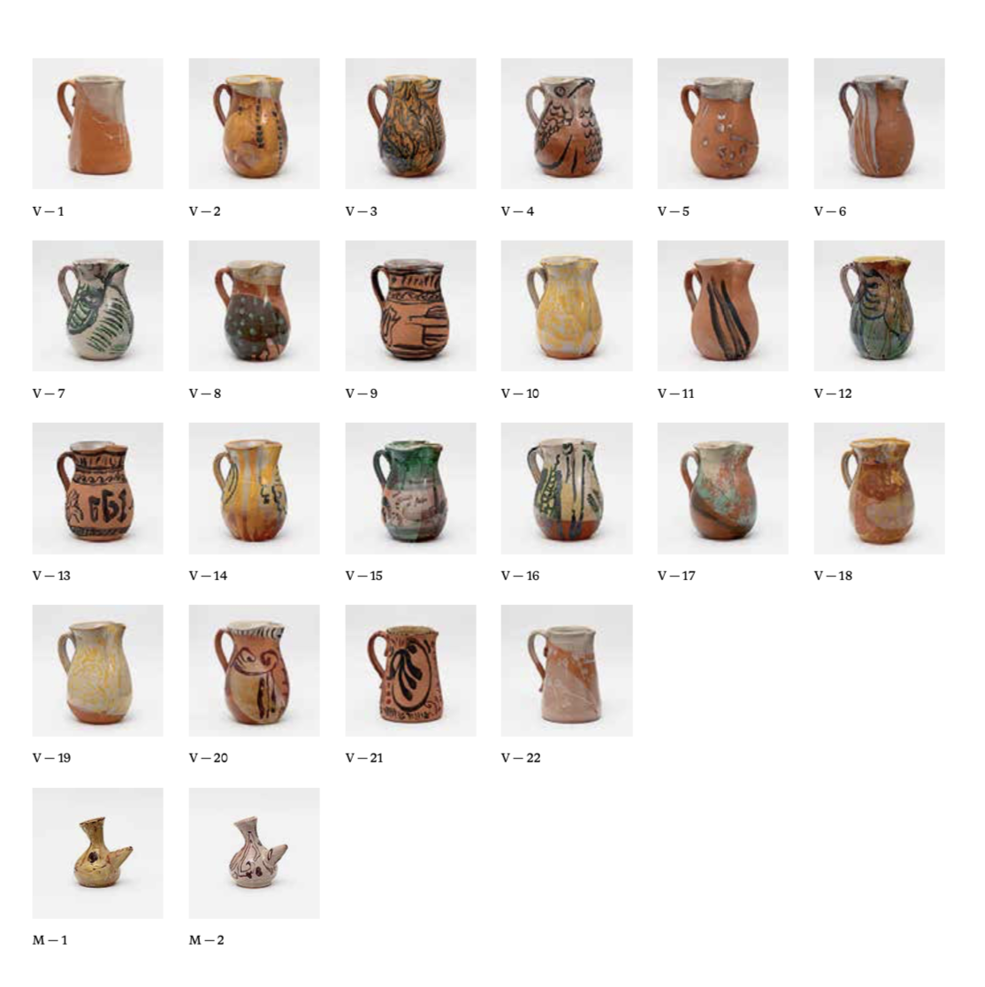
Task: Select the V – 15 green-topped jug thumbnail
Action: click(x=410, y=488)
